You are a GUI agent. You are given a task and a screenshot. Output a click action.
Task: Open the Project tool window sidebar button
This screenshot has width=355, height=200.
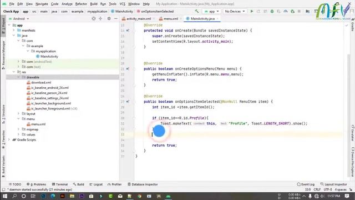3,26
